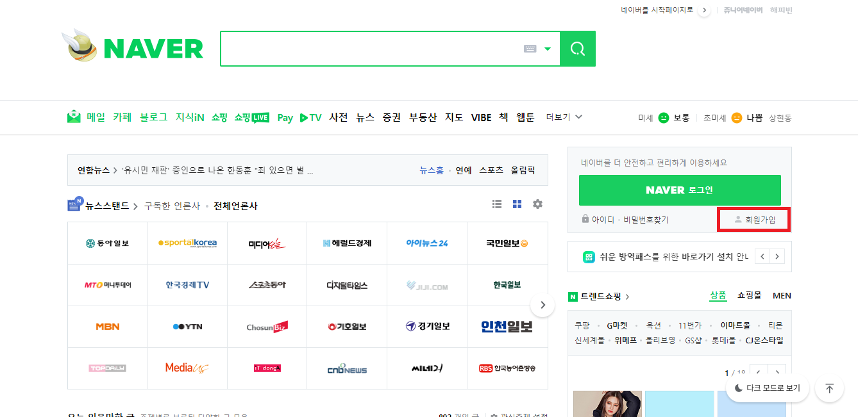Open the keyboard input dropdown arrow

[547, 49]
